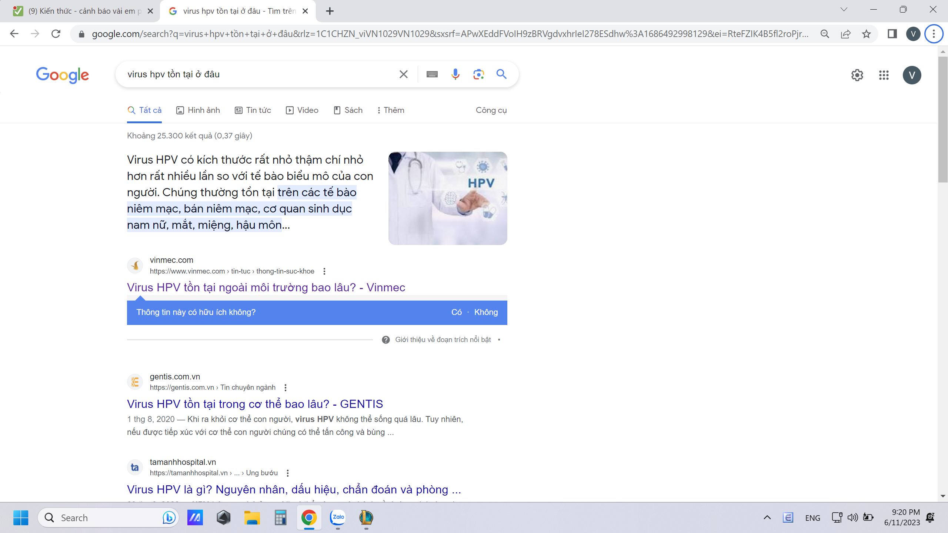Open options for gentis.com.vn result
This screenshot has width=948, height=533.
[285, 388]
